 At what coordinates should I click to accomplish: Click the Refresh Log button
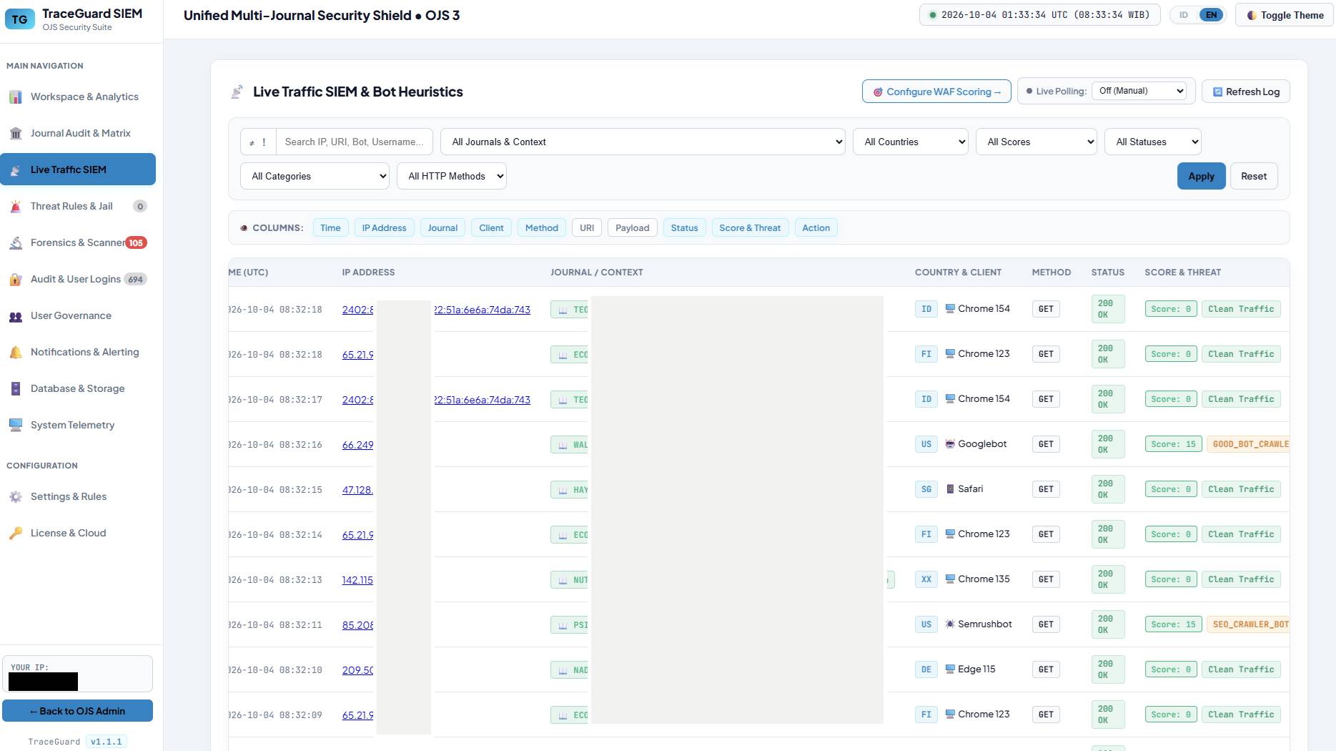pyautogui.click(x=1246, y=92)
